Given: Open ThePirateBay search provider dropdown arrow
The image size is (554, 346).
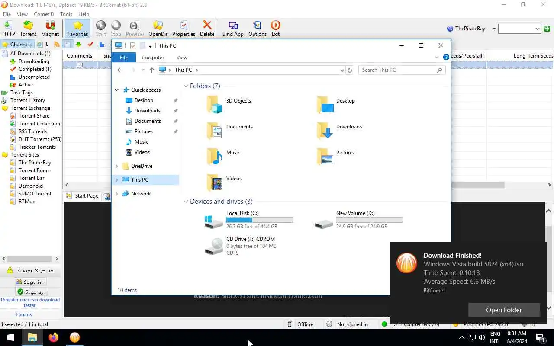Looking at the screenshot, I should pyautogui.click(x=494, y=29).
